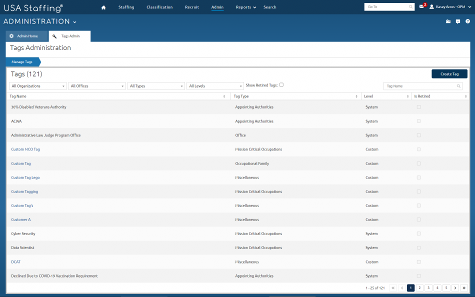Open the All Offices dropdown
The image size is (475, 297).
(97, 86)
